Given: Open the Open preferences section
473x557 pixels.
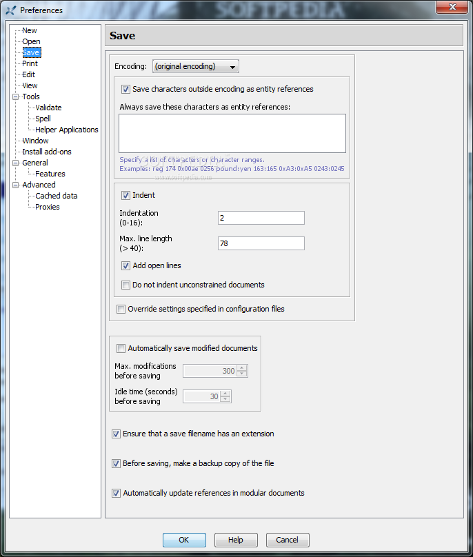Looking at the screenshot, I should (x=31, y=41).
